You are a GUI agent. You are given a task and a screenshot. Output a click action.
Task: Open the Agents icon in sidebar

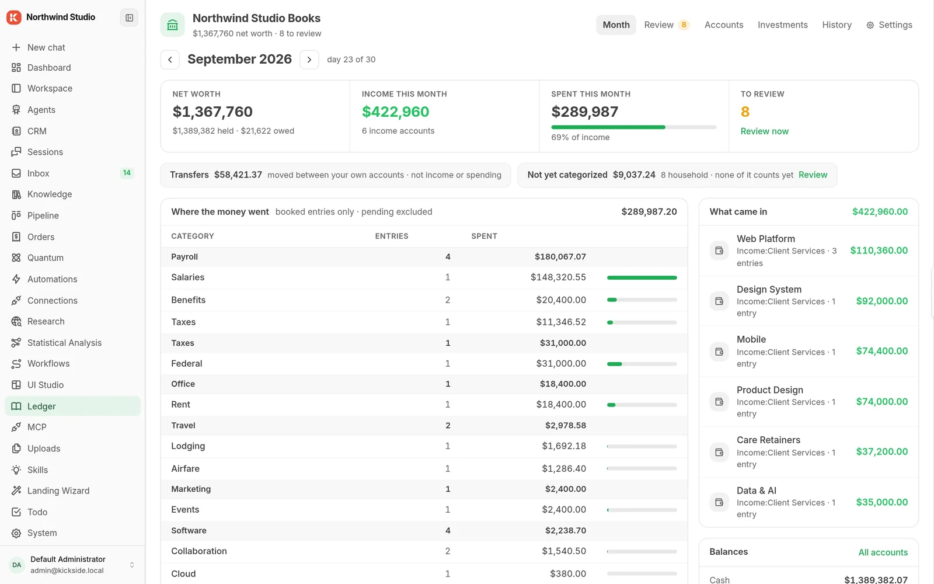click(16, 110)
